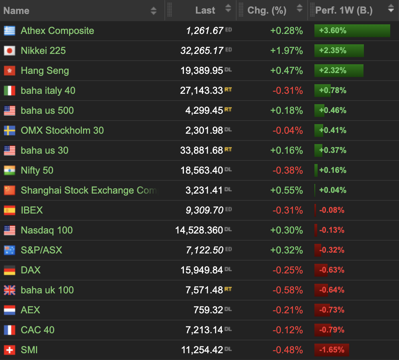This screenshot has height=360, width=399.
Task: Open the DAX index link
Action: (x=31, y=270)
